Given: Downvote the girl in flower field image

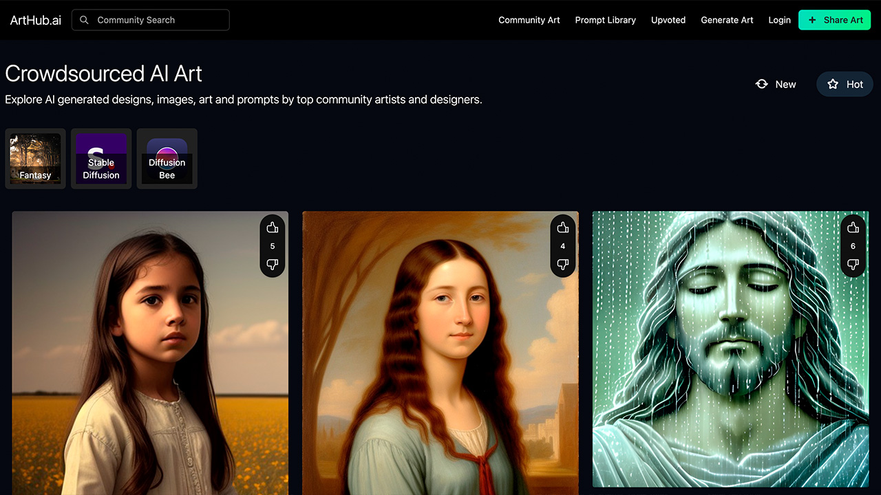Looking at the screenshot, I should pyautogui.click(x=273, y=264).
